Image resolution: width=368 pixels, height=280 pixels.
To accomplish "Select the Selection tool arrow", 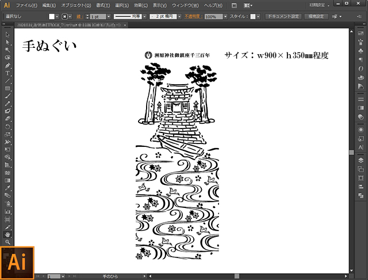I will click(x=7, y=35).
